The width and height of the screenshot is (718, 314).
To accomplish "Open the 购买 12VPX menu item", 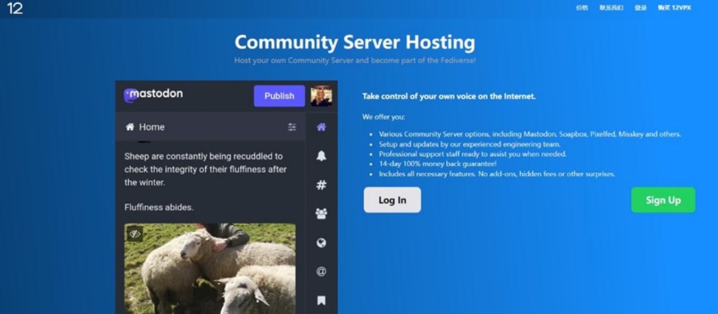I will (x=674, y=8).
